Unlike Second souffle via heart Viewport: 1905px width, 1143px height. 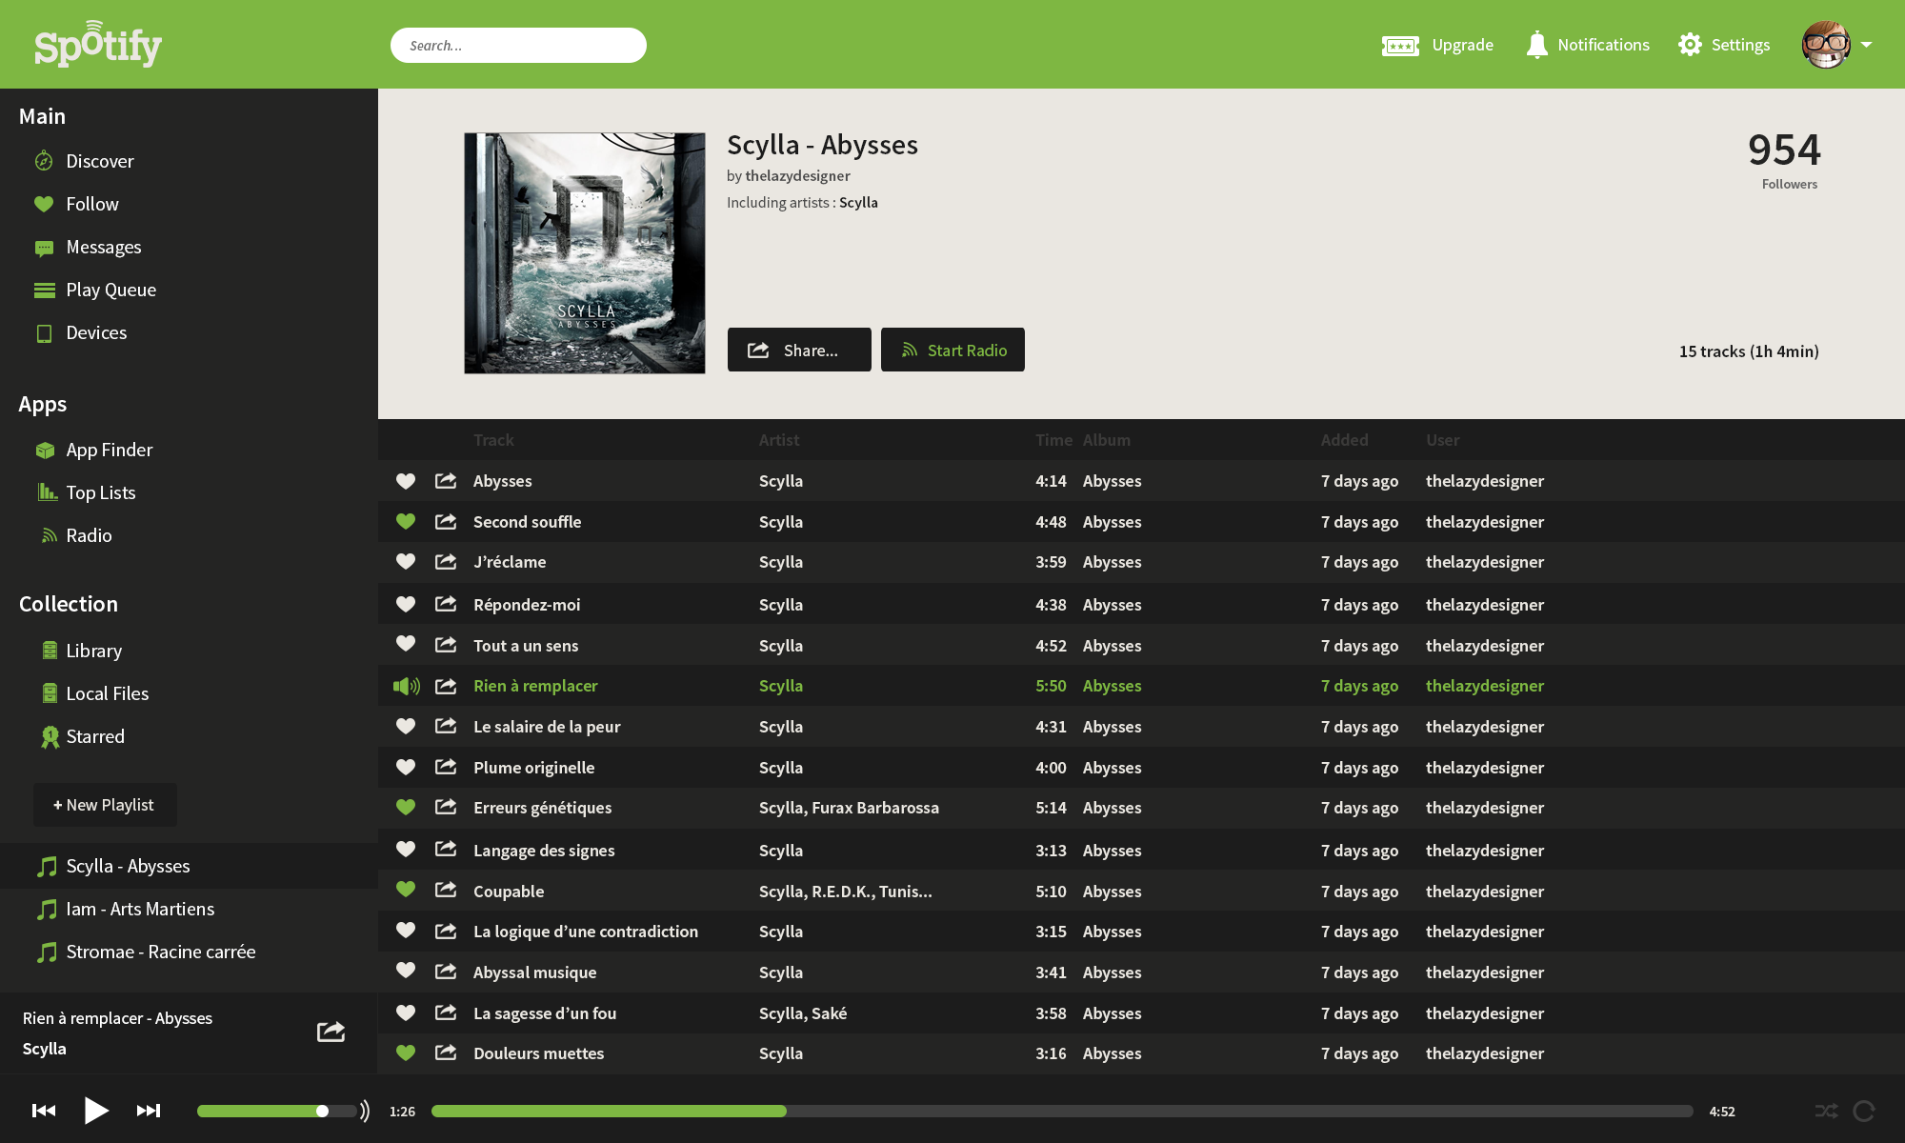[x=406, y=521]
